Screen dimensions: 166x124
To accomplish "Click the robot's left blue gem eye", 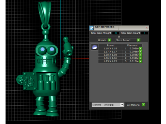I will 43,49.
